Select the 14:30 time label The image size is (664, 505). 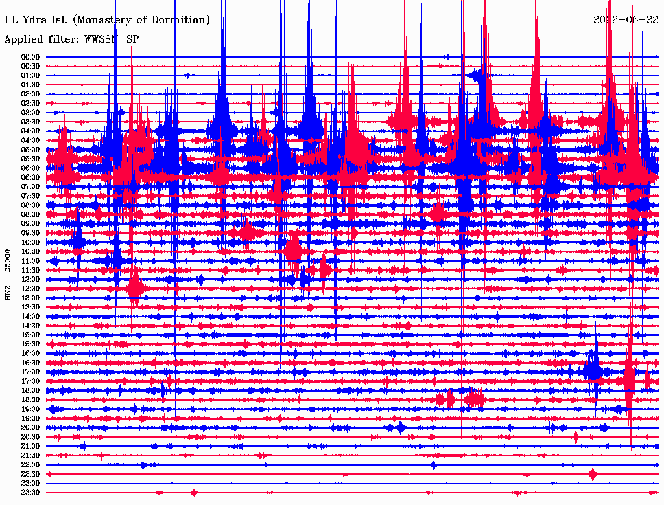coord(30,326)
